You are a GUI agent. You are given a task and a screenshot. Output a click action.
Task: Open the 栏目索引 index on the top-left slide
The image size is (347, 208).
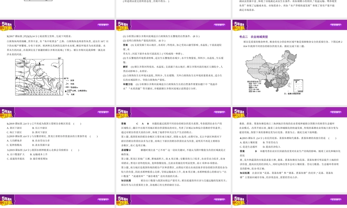click(x=103, y=25)
